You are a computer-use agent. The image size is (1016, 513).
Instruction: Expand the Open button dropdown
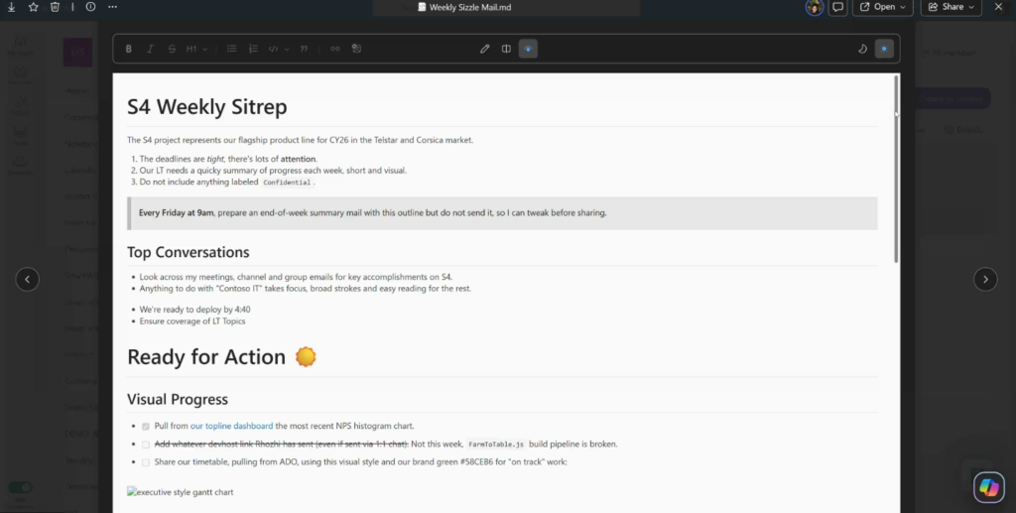coord(902,7)
